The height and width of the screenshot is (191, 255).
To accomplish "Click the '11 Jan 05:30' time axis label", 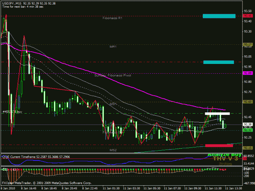I will coord(152,188).
